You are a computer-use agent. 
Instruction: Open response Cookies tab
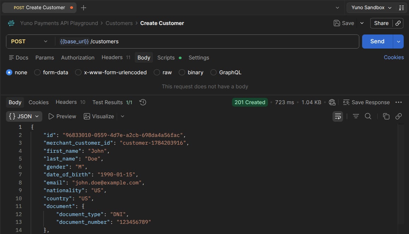point(38,102)
